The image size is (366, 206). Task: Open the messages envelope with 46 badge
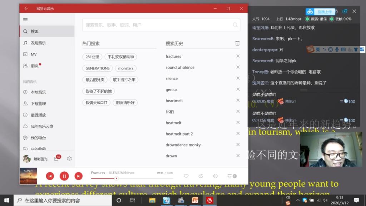point(56,158)
